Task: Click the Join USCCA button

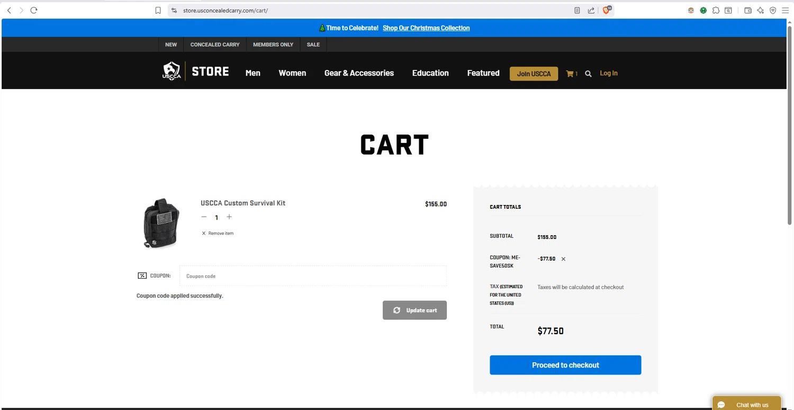Action: pos(534,74)
